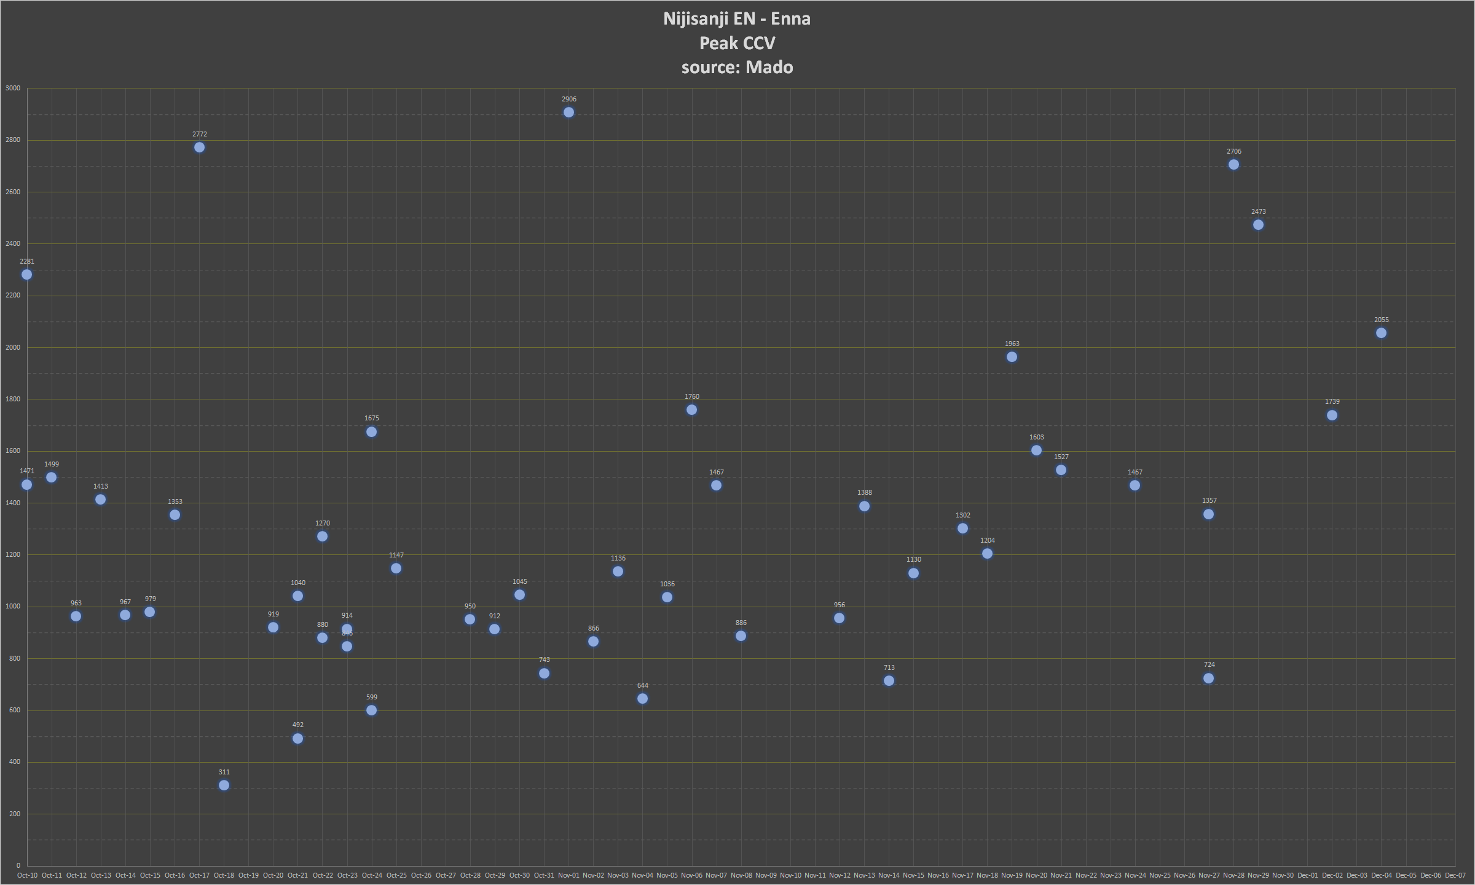Select the data marker labeled 2473
Screen dimensions: 1475x885
click(1258, 225)
